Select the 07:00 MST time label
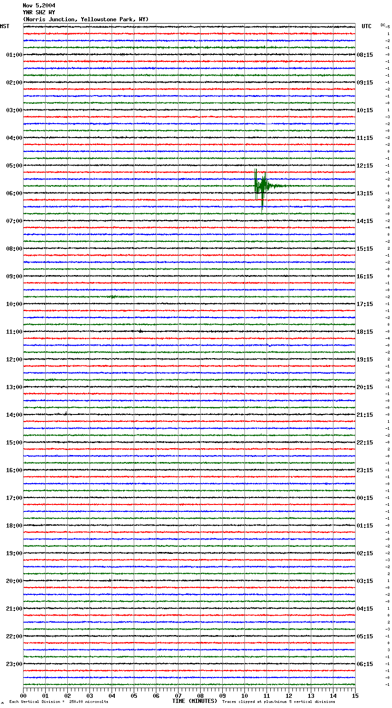The width and height of the screenshot is (392, 708). click(14, 221)
